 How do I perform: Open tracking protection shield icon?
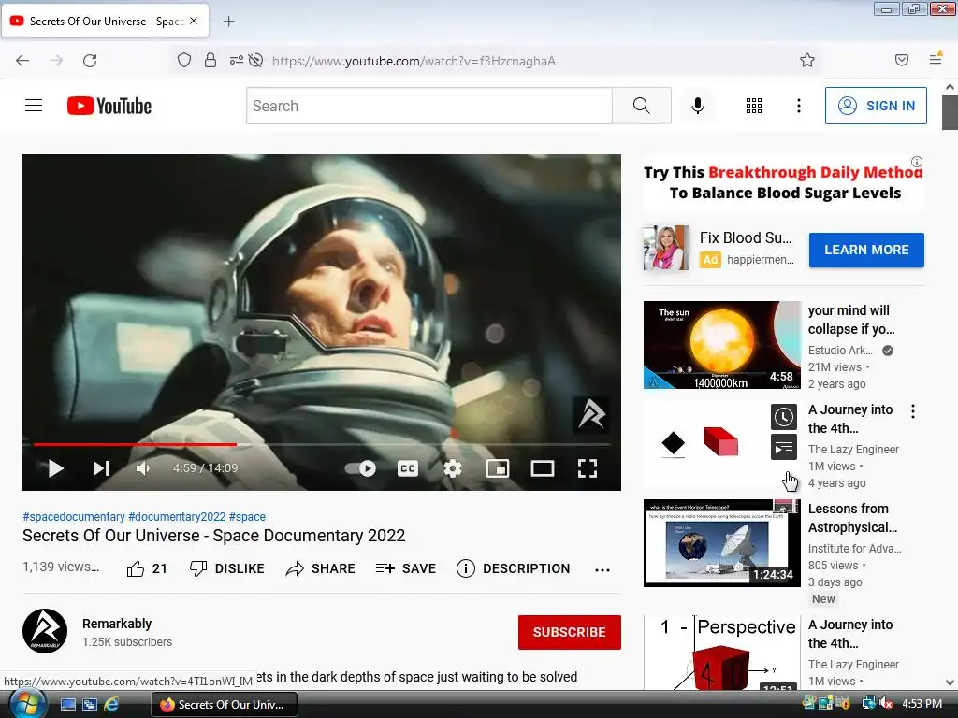click(x=184, y=60)
